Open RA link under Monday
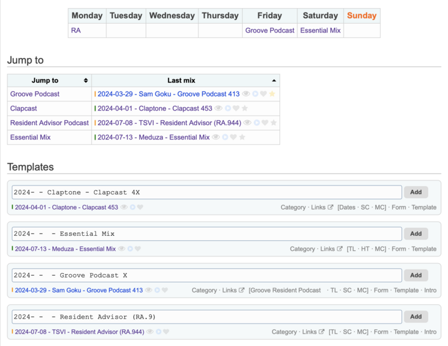Viewport: 448px width, 346px height. click(76, 30)
